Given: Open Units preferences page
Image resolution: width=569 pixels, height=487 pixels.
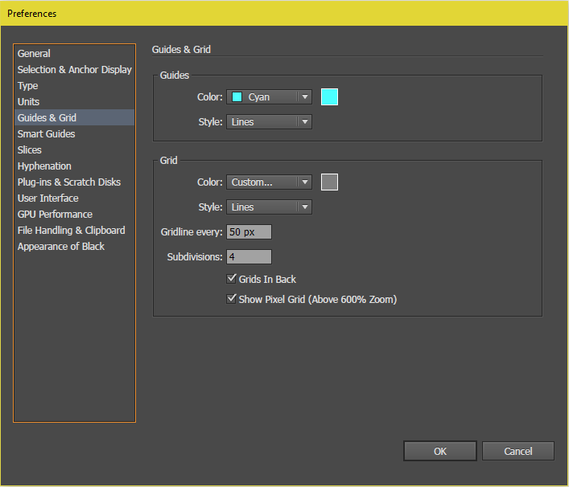Looking at the screenshot, I should point(28,102).
